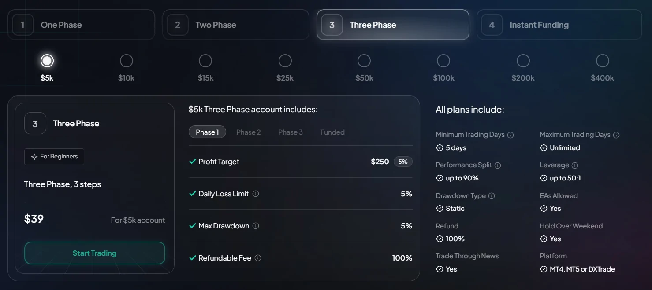
Task: Open the Instant Funding plan tab
Action: click(x=559, y=25)
